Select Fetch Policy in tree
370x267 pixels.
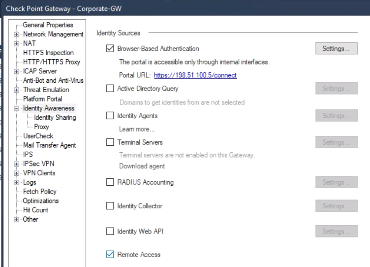(40, 192)
